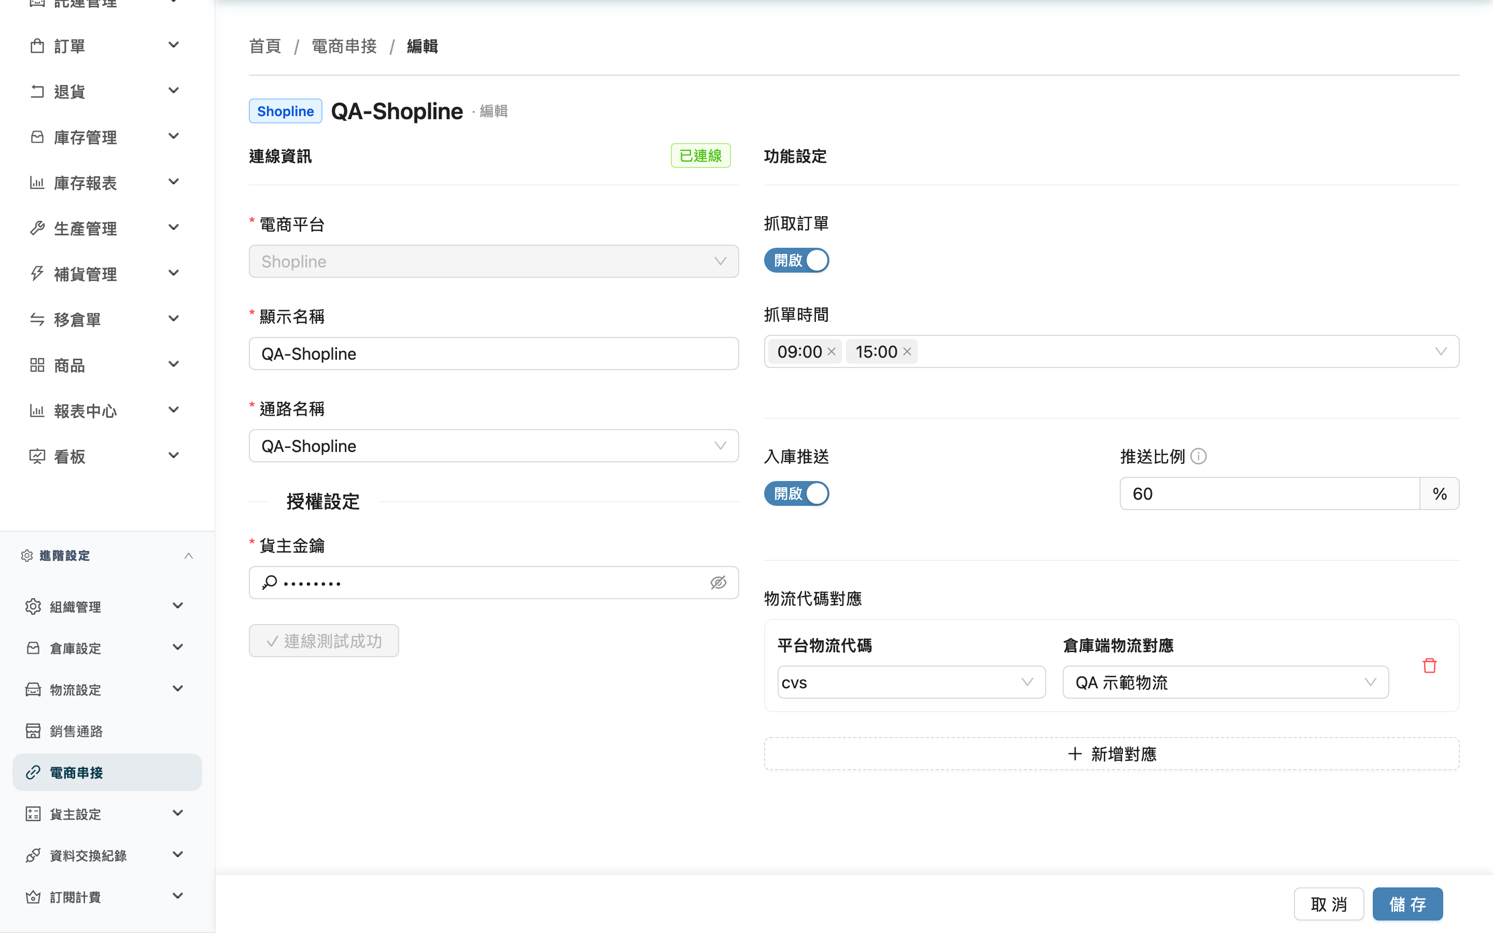This screenshot has width=1493, height=933.
Task: Open the 通路名稱 dropdown
Action: pos(494,446)
